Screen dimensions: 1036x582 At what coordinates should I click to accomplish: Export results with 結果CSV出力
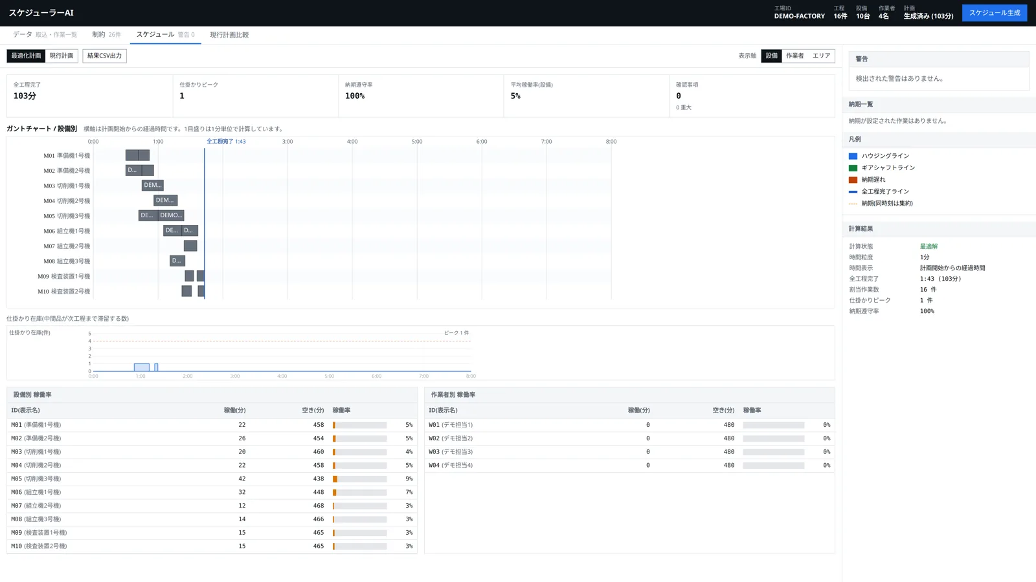click(104, 56)
